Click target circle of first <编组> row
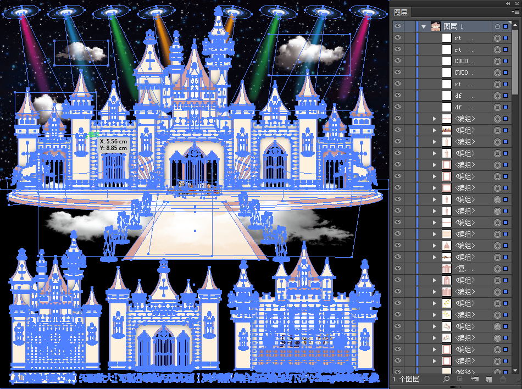 (497, 119)
